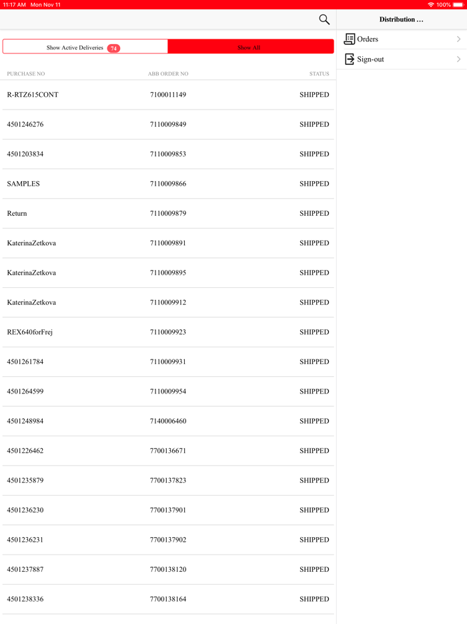467x624 pixels.
Task: Sort by the PURCHASE NO header
Action: (26, 73)
